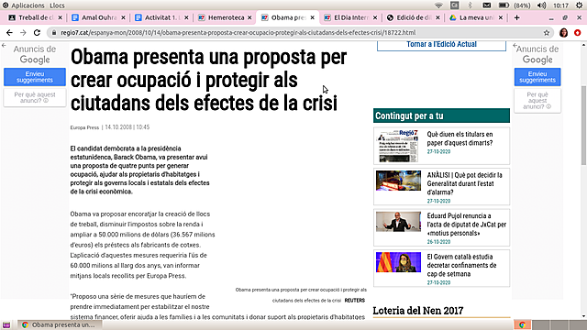Go back to the previous page
The image size is (587, 330).
(9, 33)
